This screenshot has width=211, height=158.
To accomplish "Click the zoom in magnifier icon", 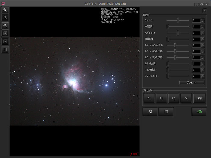I will pyautogui.click(x=5, y=10).
